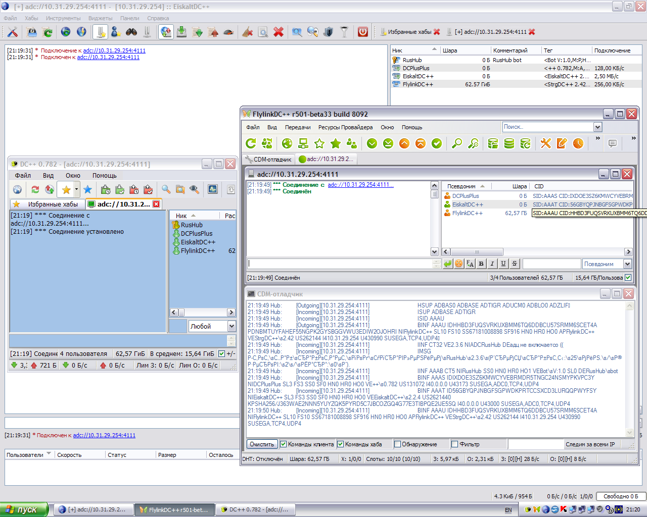Toggle bold formatting in FlylinkDC++ chat
Viewport: 647px width, 517px height.
(481, 264)
